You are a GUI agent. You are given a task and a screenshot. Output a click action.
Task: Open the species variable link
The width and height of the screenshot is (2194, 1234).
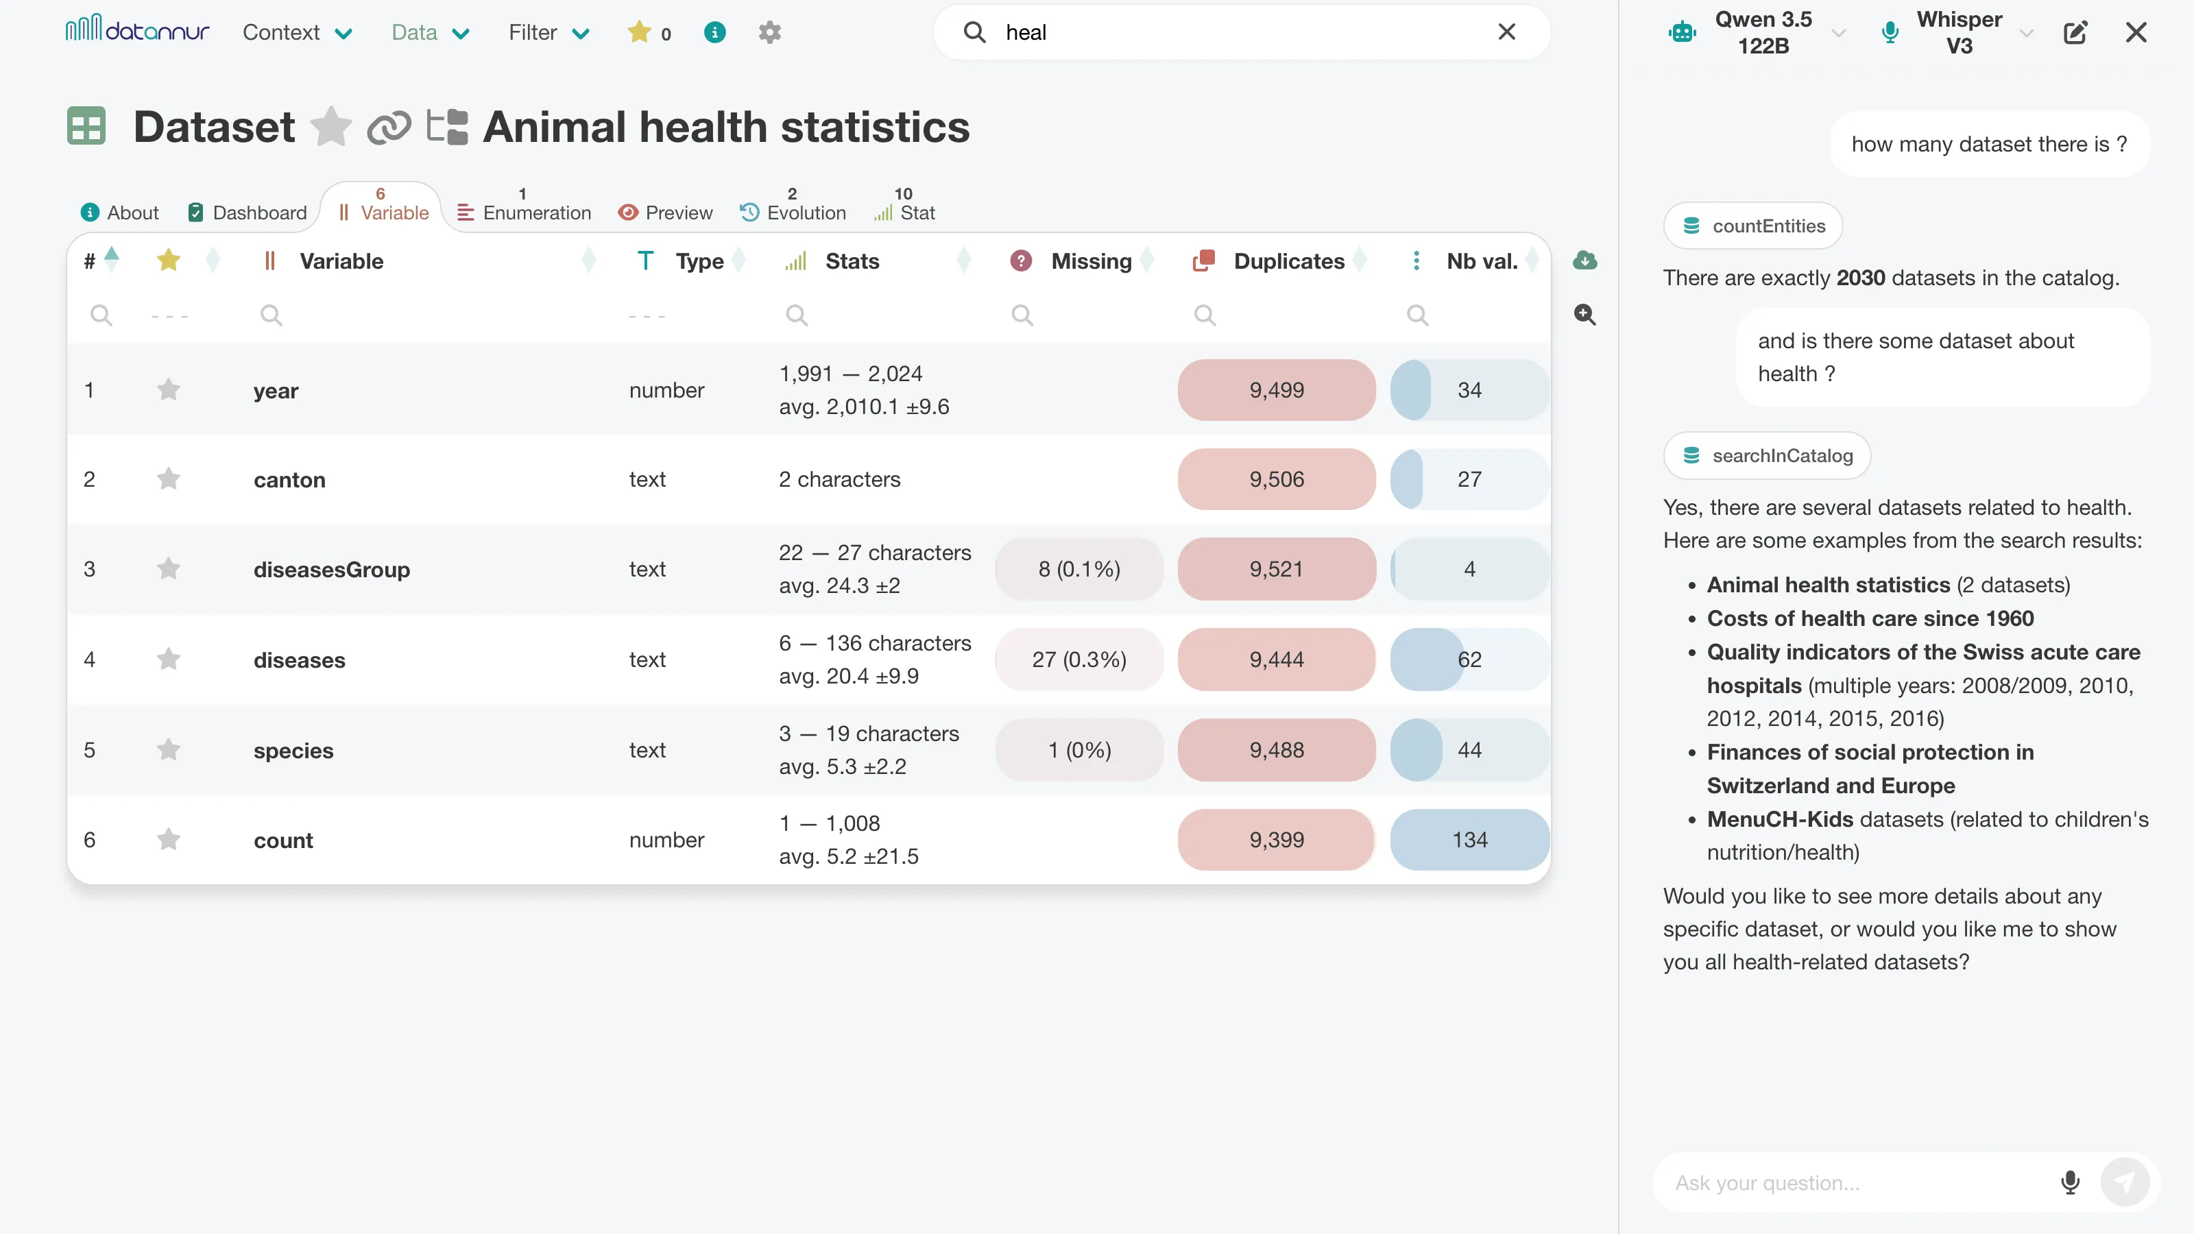[x=293, y=750]
